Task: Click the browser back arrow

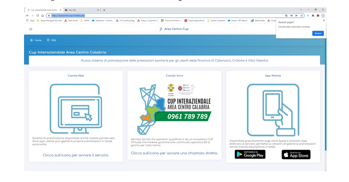Action: point(28,15)
